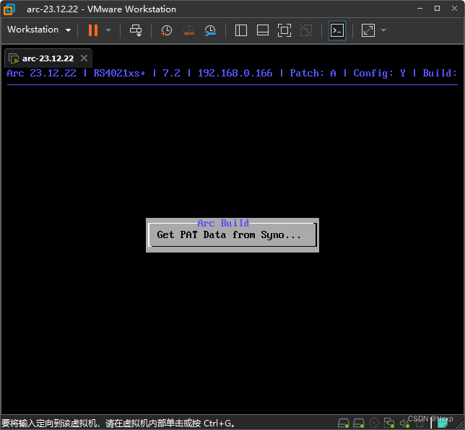Revert VM to previous snapshot
The image size is (465, 430).
[188, 30]
